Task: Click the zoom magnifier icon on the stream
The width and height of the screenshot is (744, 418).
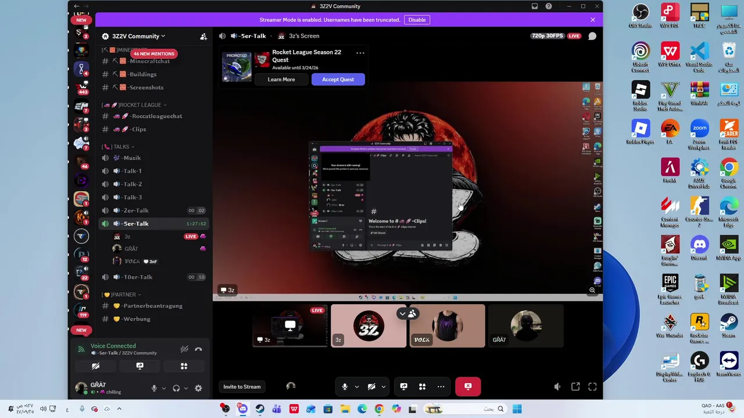Action: [592, 290]
